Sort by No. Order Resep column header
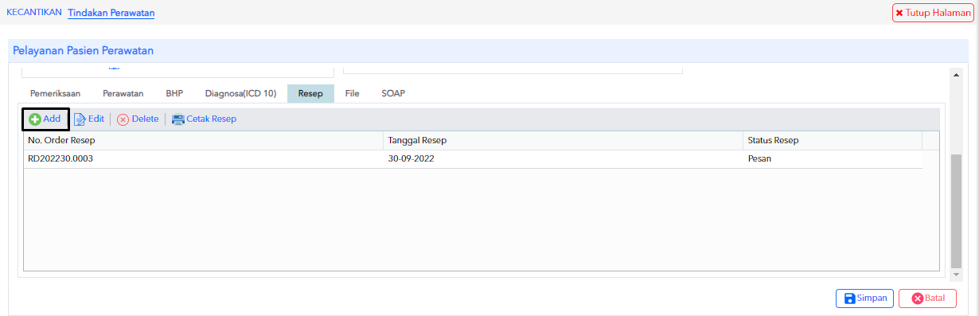The height and width of the screenshot is (316, 979). [x=203, y=140]
